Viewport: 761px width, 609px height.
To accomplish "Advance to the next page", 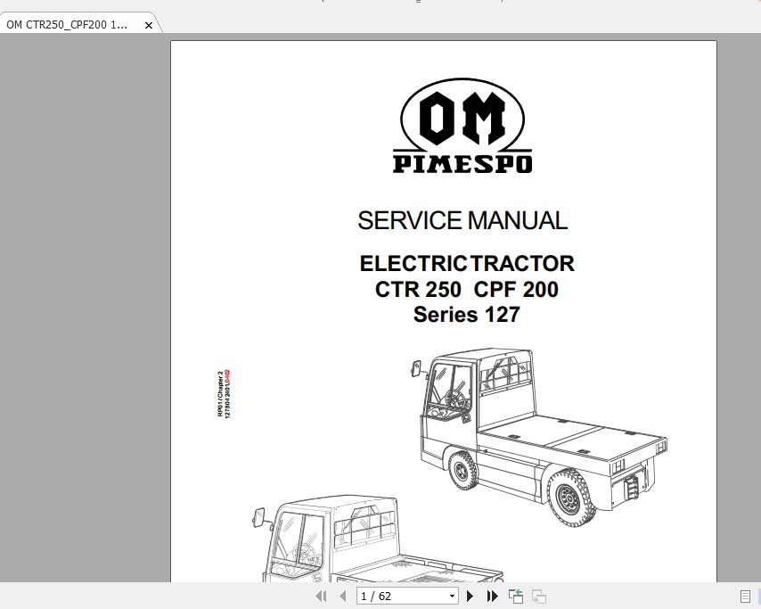I will [470, 596].
